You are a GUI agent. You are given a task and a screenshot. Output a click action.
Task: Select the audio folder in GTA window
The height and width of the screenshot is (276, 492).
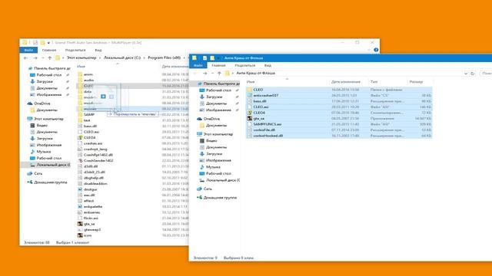[x=89, y=80]
